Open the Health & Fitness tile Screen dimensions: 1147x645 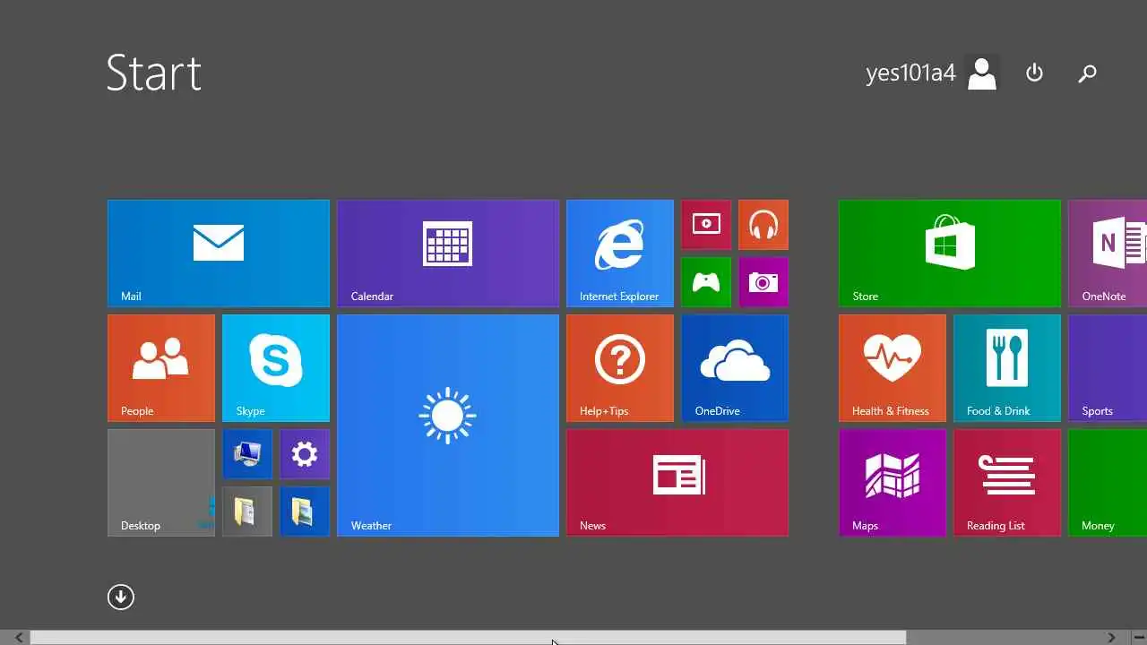coord(893,368)
